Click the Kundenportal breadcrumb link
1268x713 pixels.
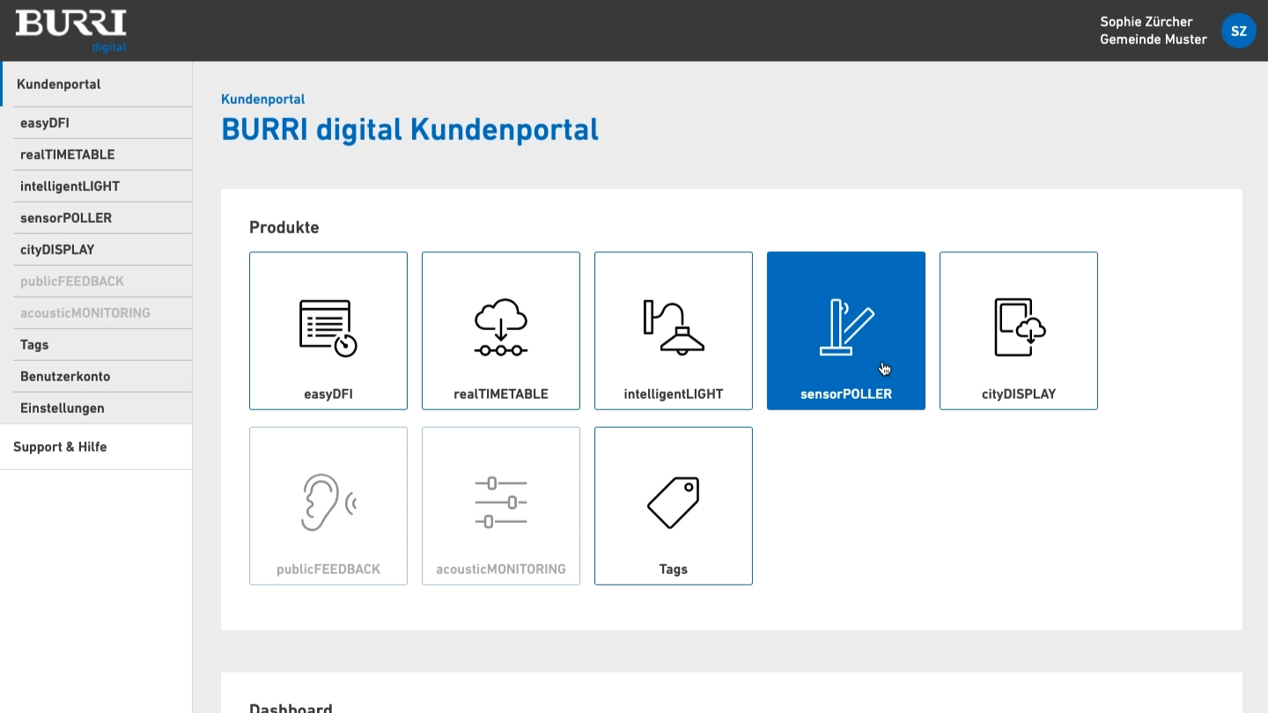[x=263, y=99]
